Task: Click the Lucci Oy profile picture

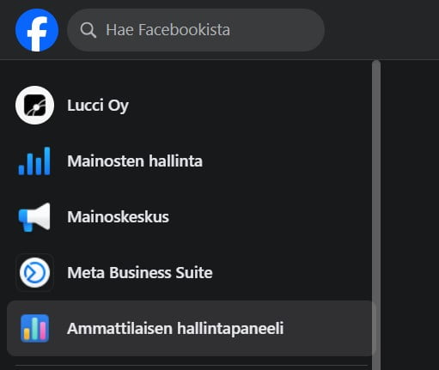Action: click(x=34, y=105)
